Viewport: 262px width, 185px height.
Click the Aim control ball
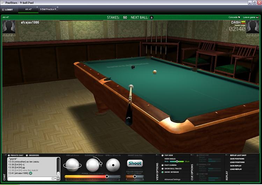(72, 165)
